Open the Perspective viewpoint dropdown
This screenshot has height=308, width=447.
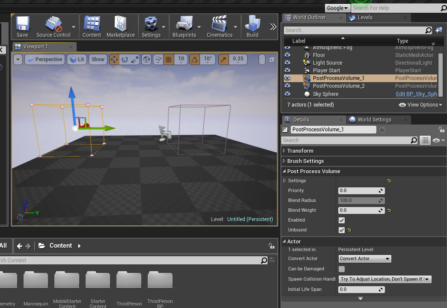[x=45, y=59]
